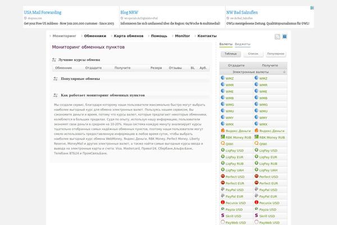
Task: Open Blog NRW ad link
Action: [x=129, y=12]
